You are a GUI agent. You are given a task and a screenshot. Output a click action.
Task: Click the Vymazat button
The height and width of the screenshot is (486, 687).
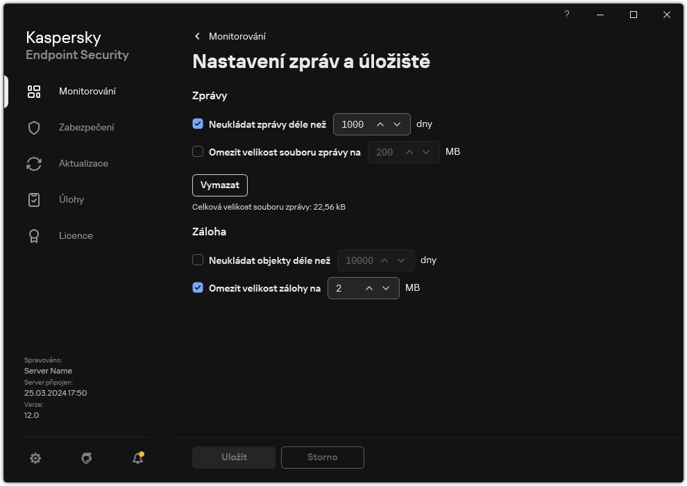pos(220,185)
